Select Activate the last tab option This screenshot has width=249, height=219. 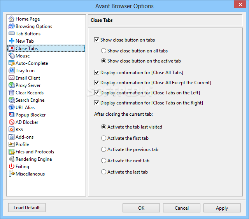pyautogui.click(x=103, y=172)
